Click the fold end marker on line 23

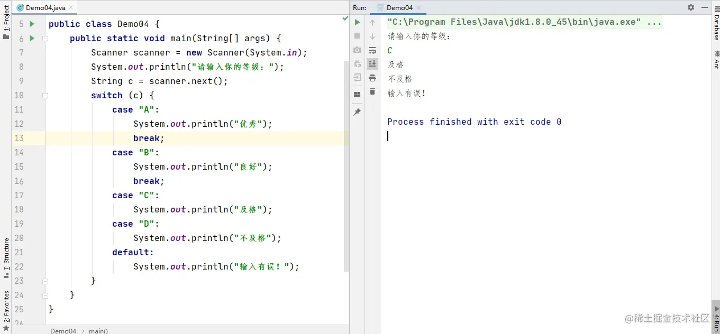(x=45, y=281)
